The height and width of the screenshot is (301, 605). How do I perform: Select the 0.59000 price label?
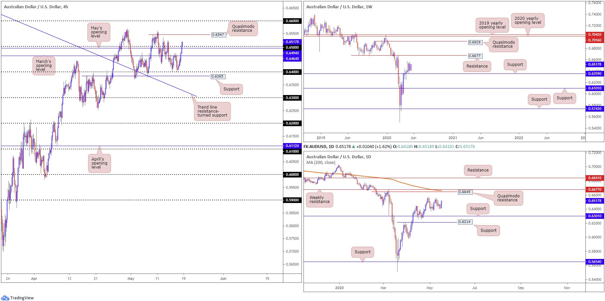(x=292, y=200)
